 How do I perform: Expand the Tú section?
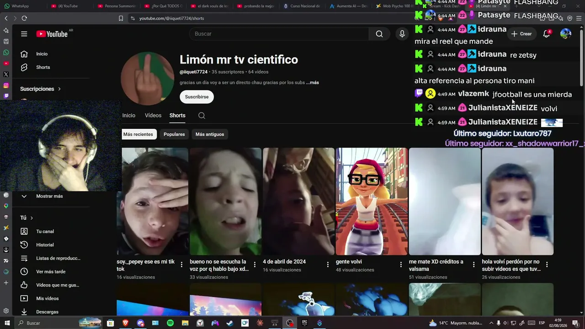click(x=27, y=218)
